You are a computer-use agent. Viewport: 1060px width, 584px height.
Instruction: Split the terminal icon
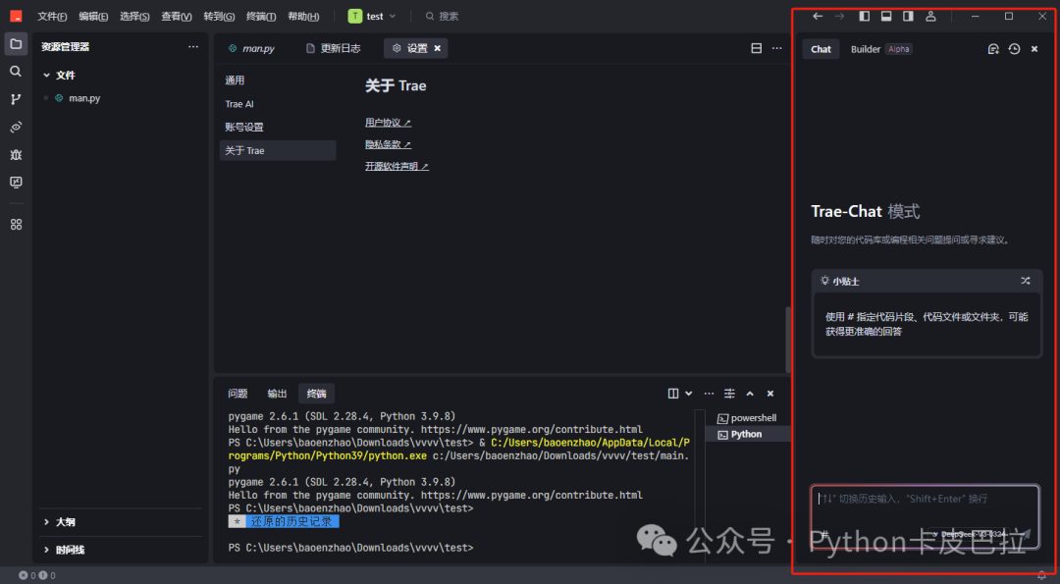(673, 394)
